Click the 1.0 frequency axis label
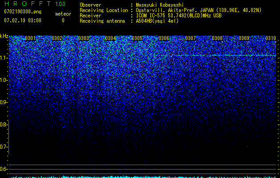Viewport: 280px width, 178px height. pyautogui.click(x=4, y=80)
